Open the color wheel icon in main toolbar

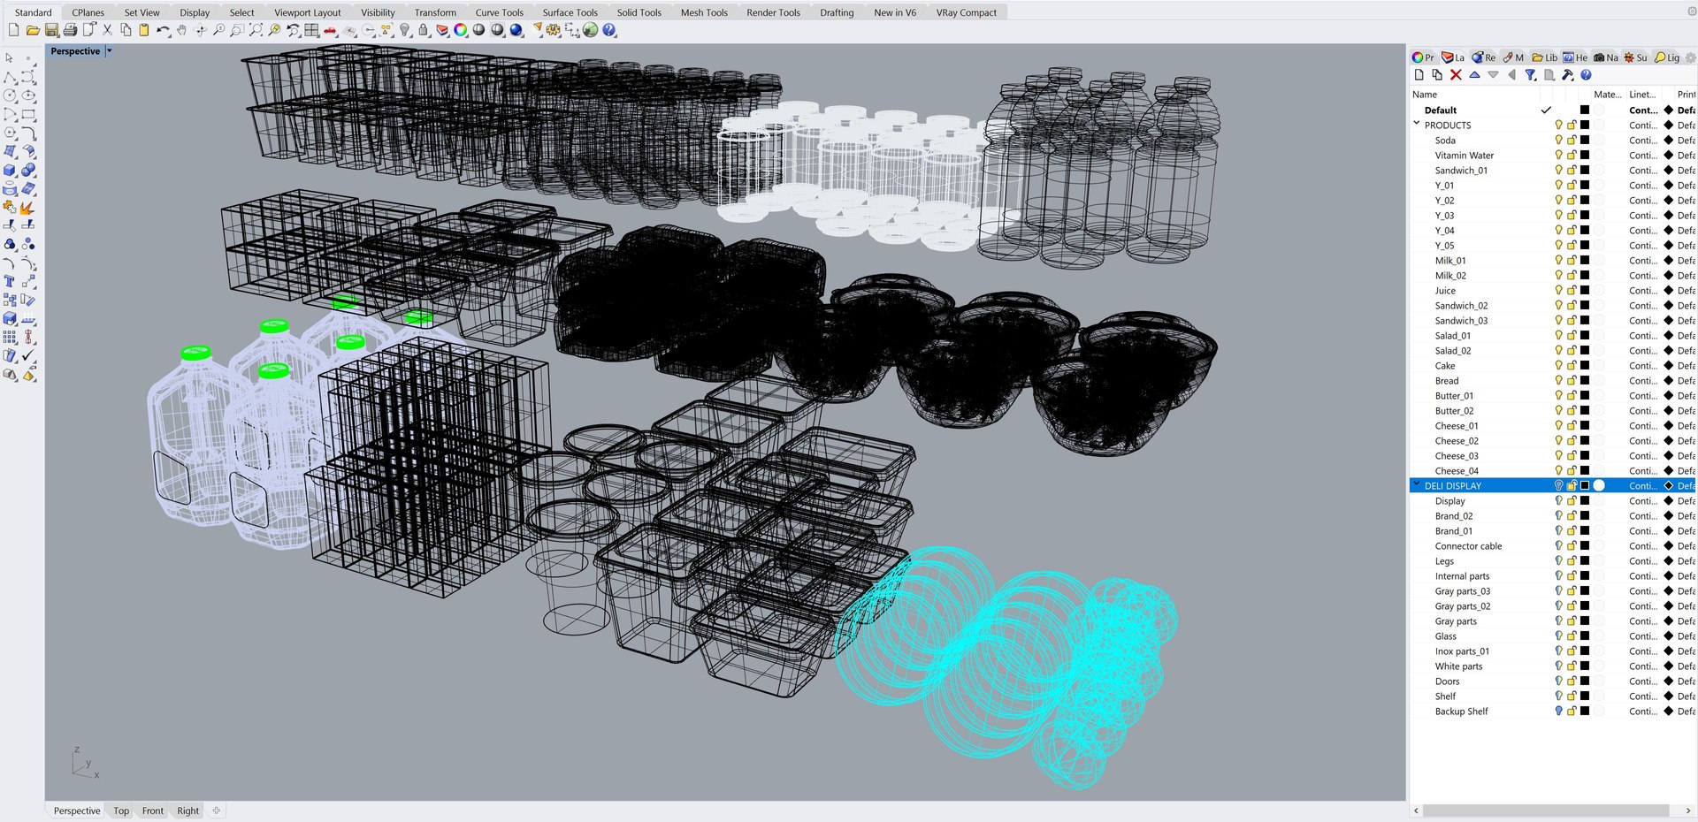point(461,30)
